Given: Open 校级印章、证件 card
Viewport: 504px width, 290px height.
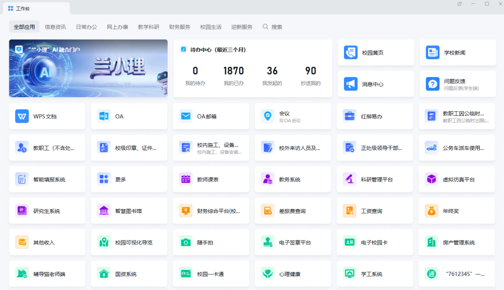Looking at the screenshot, I should [x=129, y=148].
